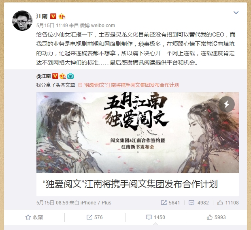Viewport: 251px width, 230px height.
Task: Open the original post comments 4982
Action: tap(199, 202)
